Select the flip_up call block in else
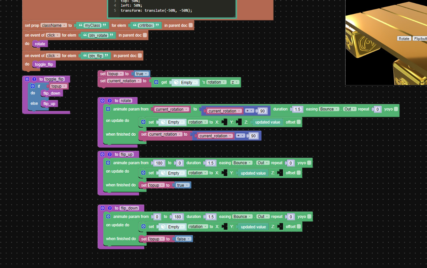427x268 pixels. click(x=49, y=103)
